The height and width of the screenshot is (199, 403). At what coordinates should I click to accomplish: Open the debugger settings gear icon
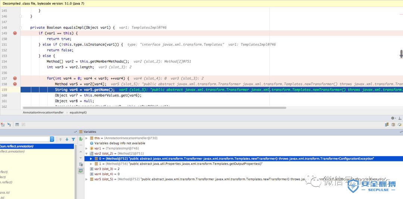[393, 118]
